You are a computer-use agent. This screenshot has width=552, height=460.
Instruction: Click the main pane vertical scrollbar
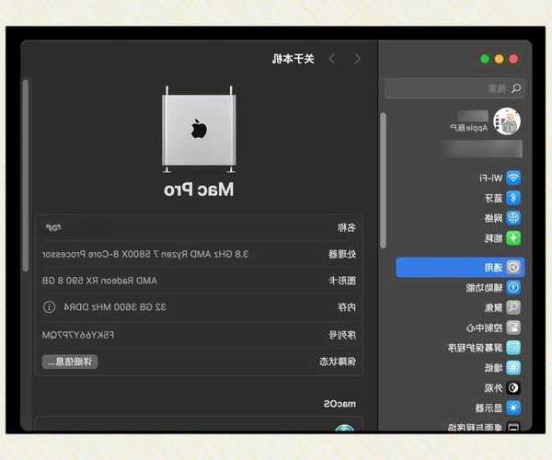[x=26, y=176]
